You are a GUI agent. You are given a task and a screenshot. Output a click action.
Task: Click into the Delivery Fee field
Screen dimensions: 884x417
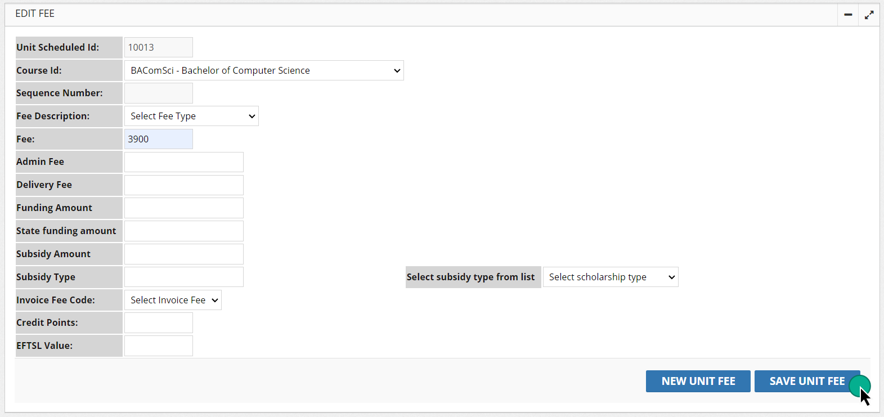pos(183,185)
